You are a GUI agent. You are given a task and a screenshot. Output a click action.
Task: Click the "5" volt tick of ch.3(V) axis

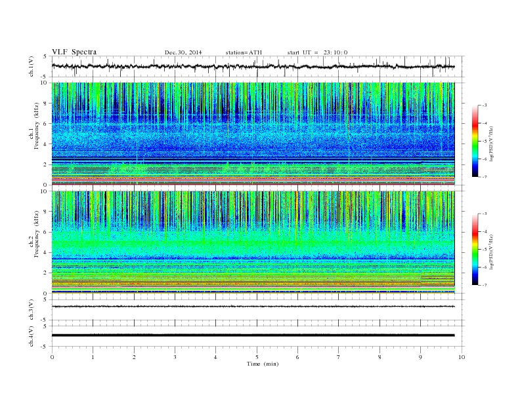pos(45,299)
